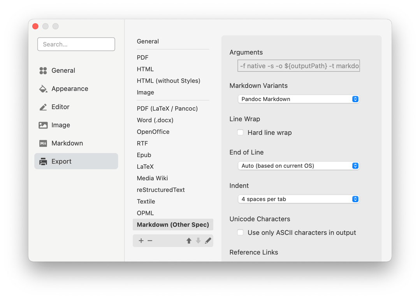Remove selected export format with minus icon
This screenshot has width=420, height=299.
coord(150,241)
